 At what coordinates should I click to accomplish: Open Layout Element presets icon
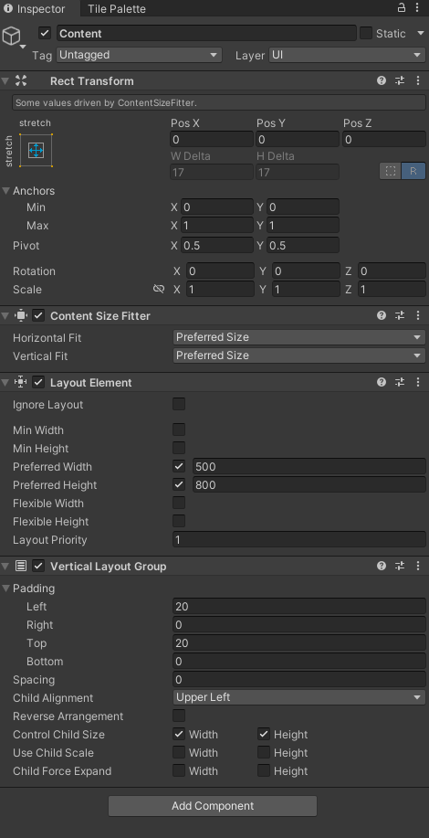point(400,382)
